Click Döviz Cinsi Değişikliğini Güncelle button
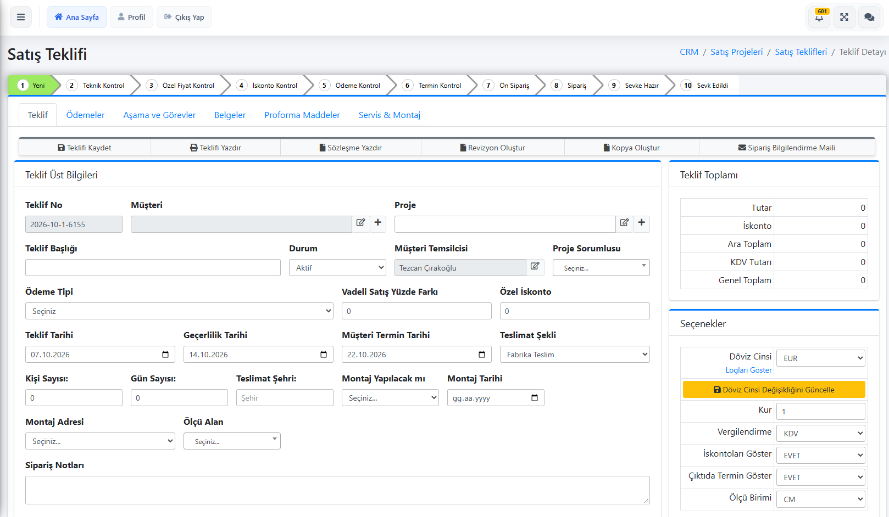Viewport: 889px width, 517px height. [774, 390]
